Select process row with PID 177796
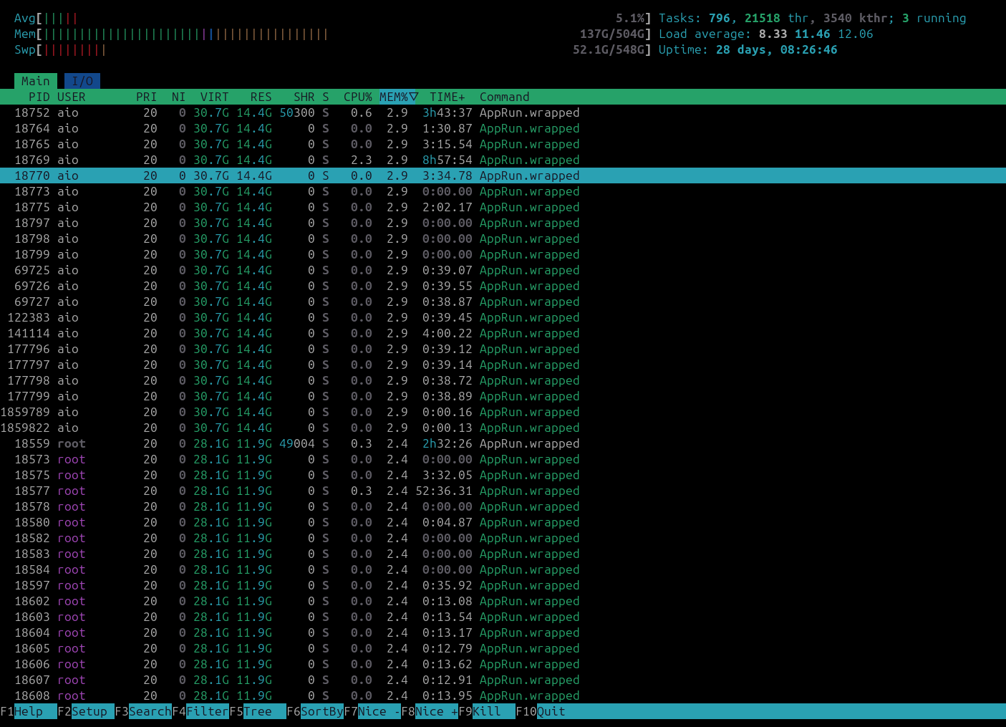This screenshot has width=1006, height=727. (x=503, y=349)
